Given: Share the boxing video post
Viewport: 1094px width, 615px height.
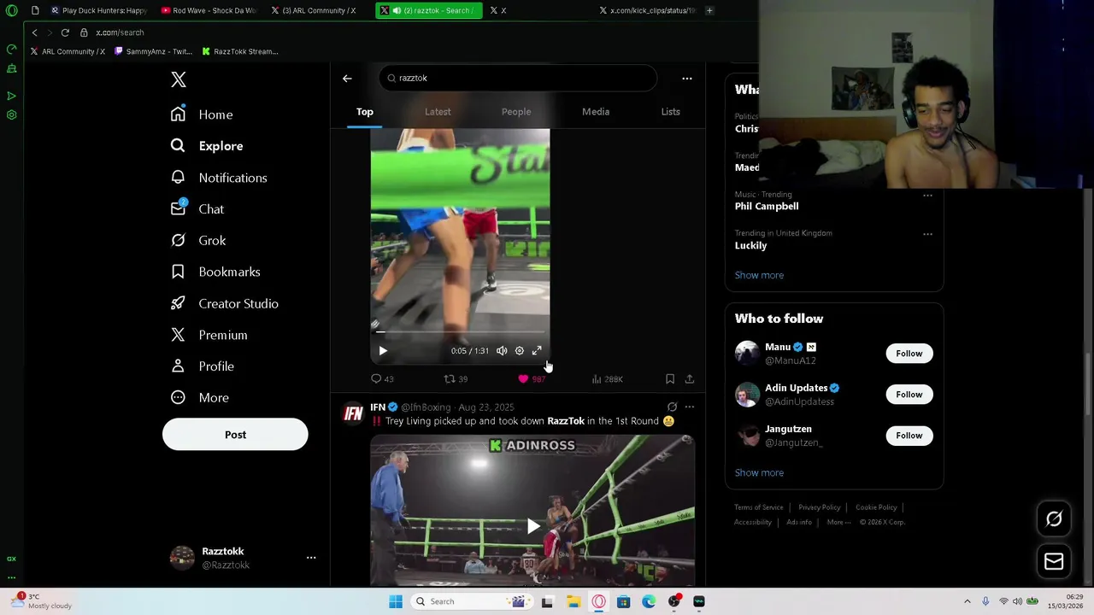Looking at the screenshot, I should [x=690, y=379].
